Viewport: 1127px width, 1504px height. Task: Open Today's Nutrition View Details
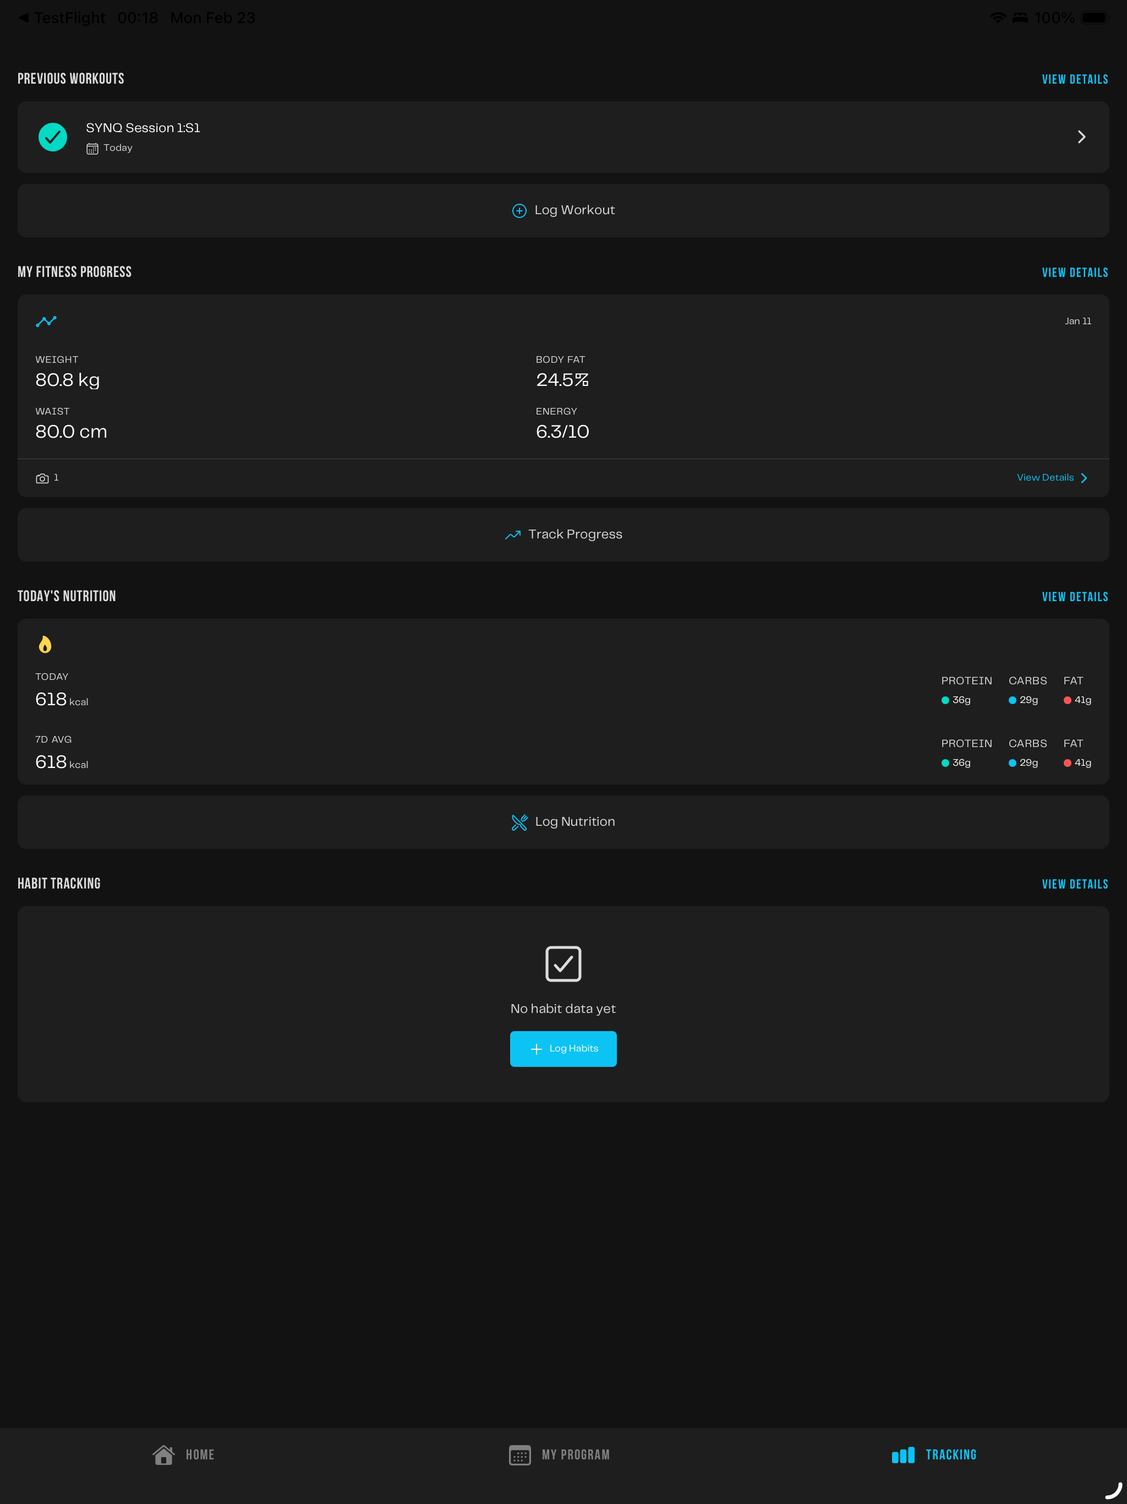(1075, 597)
